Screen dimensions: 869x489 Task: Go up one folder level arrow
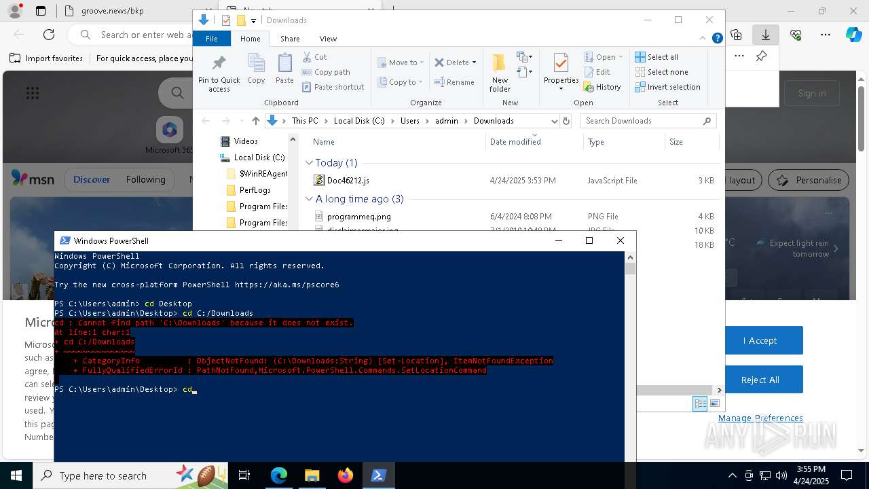(255, 121)
